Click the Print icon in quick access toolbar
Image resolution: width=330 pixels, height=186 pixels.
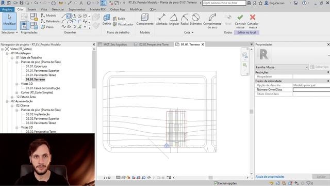tap(54, 3)
